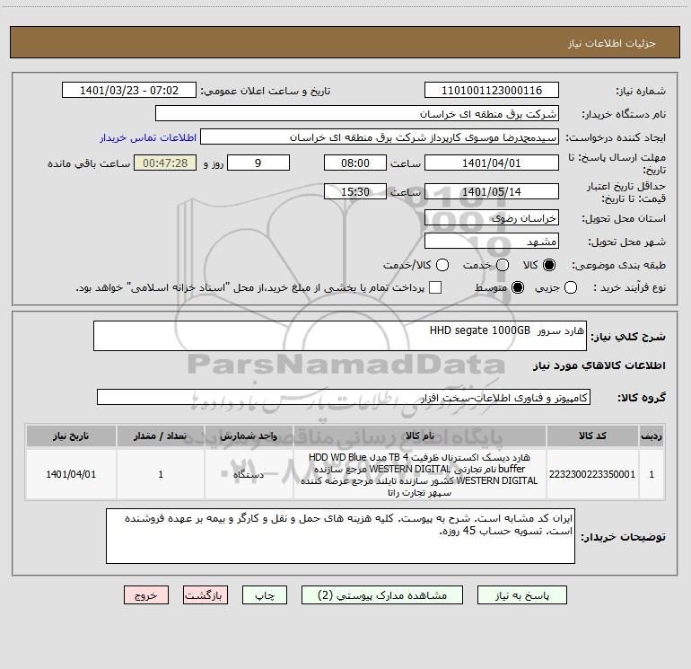691x669 pixels.
Task: Toggle the اسناد خزانه اسلامی payment checkbox
Action: (435, 287)
